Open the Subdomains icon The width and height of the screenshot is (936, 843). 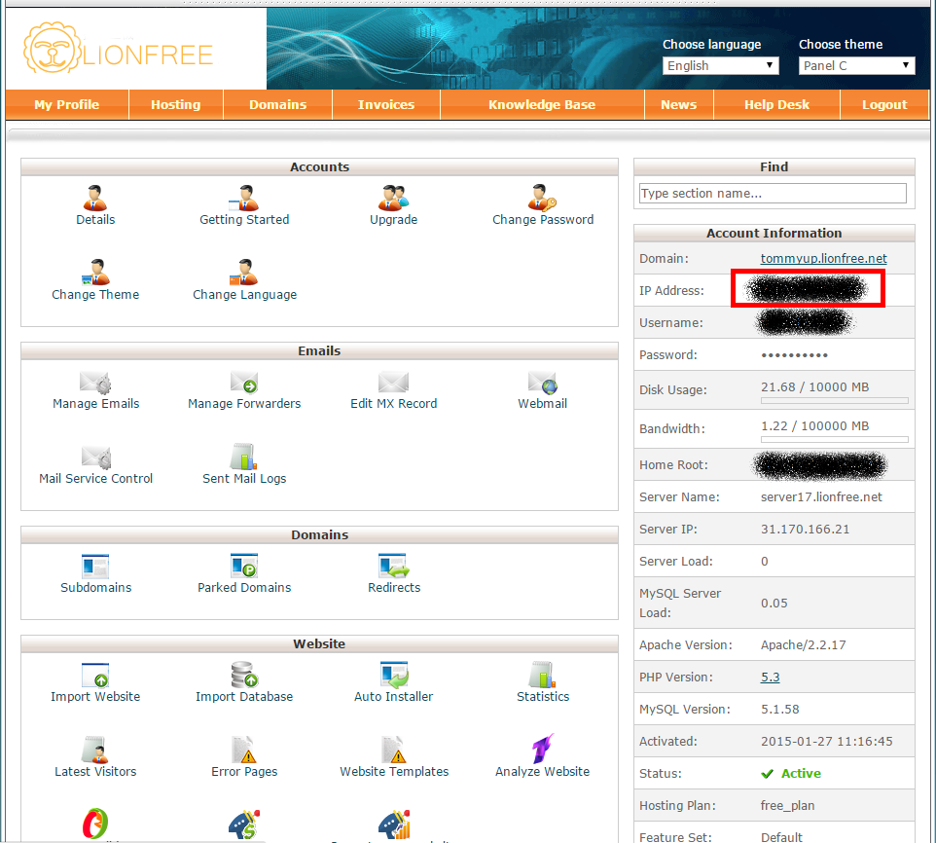[95, 567]
